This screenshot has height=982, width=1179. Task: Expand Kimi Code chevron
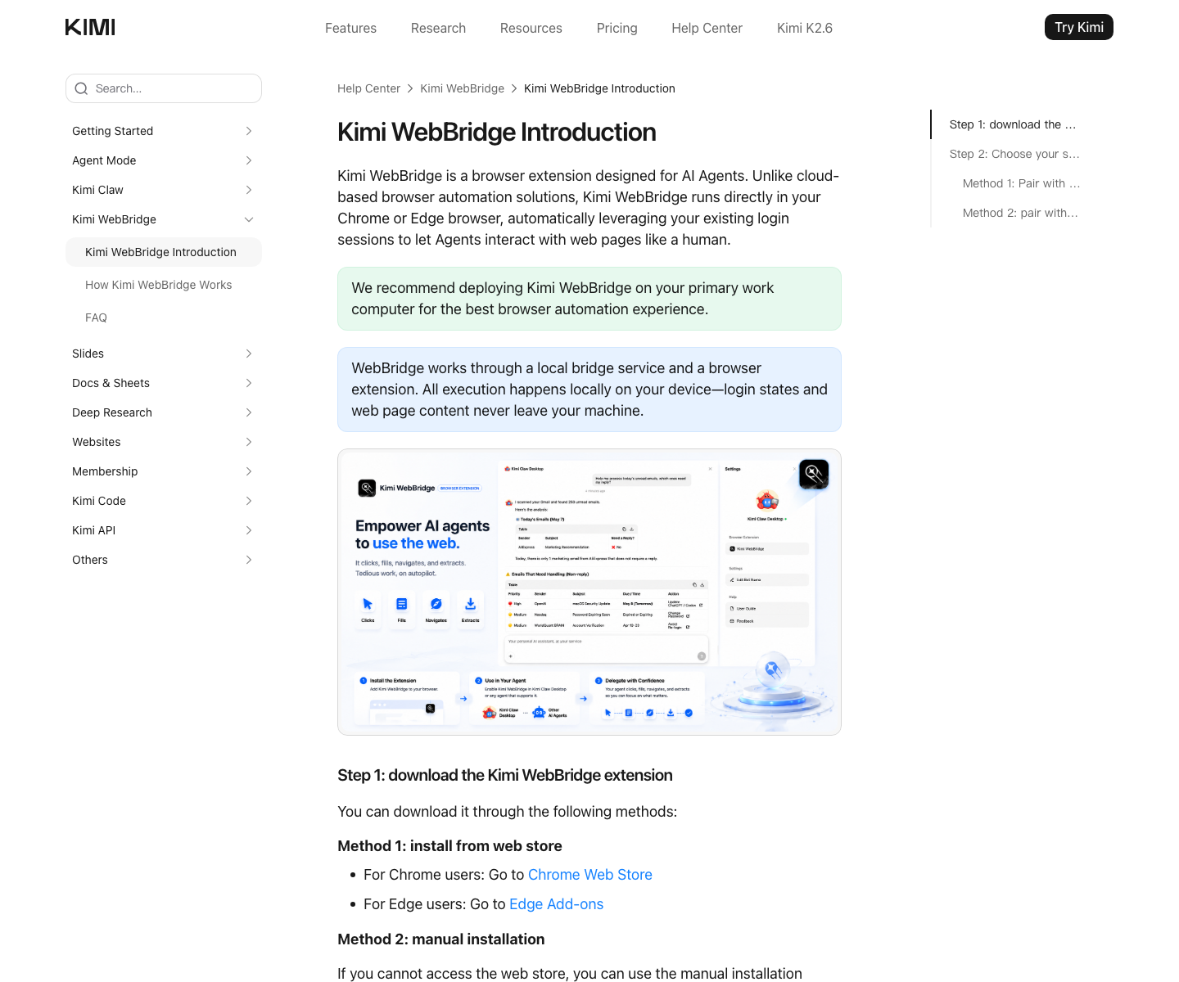point(249,501)
